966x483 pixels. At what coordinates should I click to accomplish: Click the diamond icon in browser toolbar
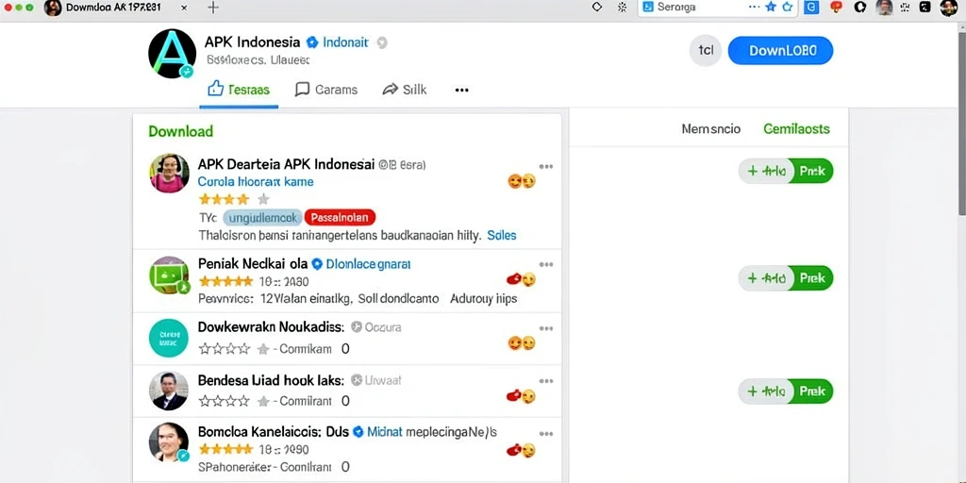(x=596, y=8)
